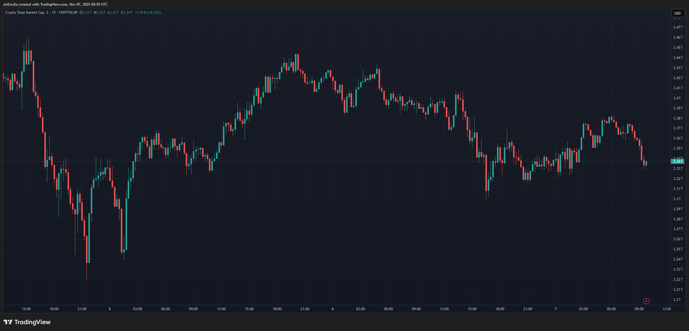Click the +3.91B (+0.12%) change value
This screenshot has height=331, width=689.
click(148, 12)
